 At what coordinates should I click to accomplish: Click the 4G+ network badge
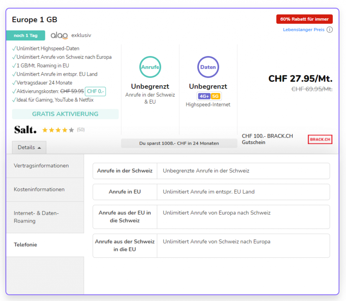(x=204, y=96)
